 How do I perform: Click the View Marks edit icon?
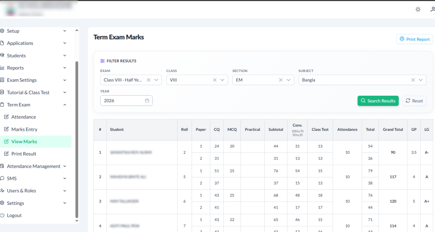pyautogui.click(x=6, y=141)
